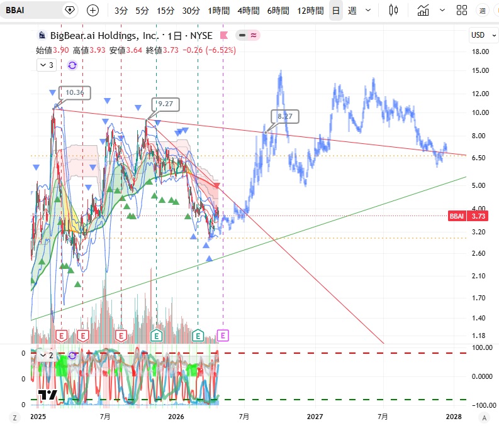This screenshot has height=426, width=499.
Task: Open the second red earnings E marker
Action: 83,336
